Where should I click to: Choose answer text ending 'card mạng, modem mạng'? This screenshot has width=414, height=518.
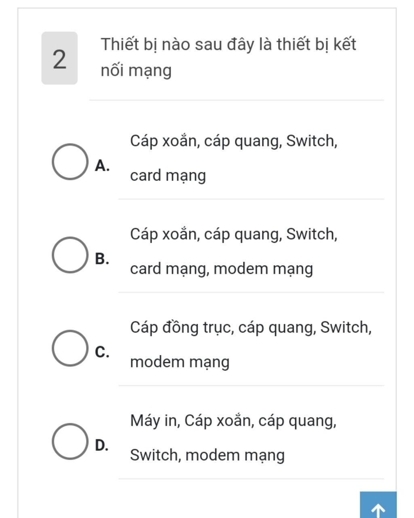point(234,252)
